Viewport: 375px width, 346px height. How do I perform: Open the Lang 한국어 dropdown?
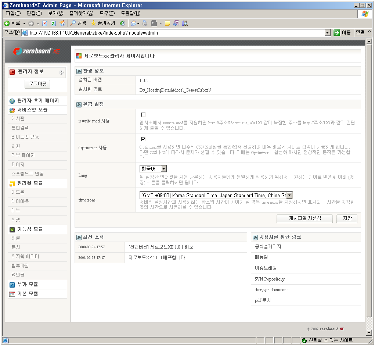click(x=153, y=169)
